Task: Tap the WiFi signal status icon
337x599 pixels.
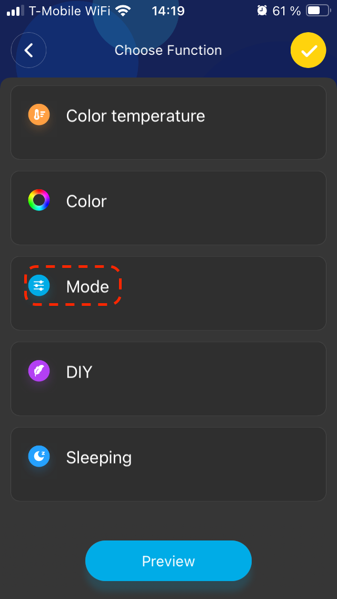Action: [124, 11]
